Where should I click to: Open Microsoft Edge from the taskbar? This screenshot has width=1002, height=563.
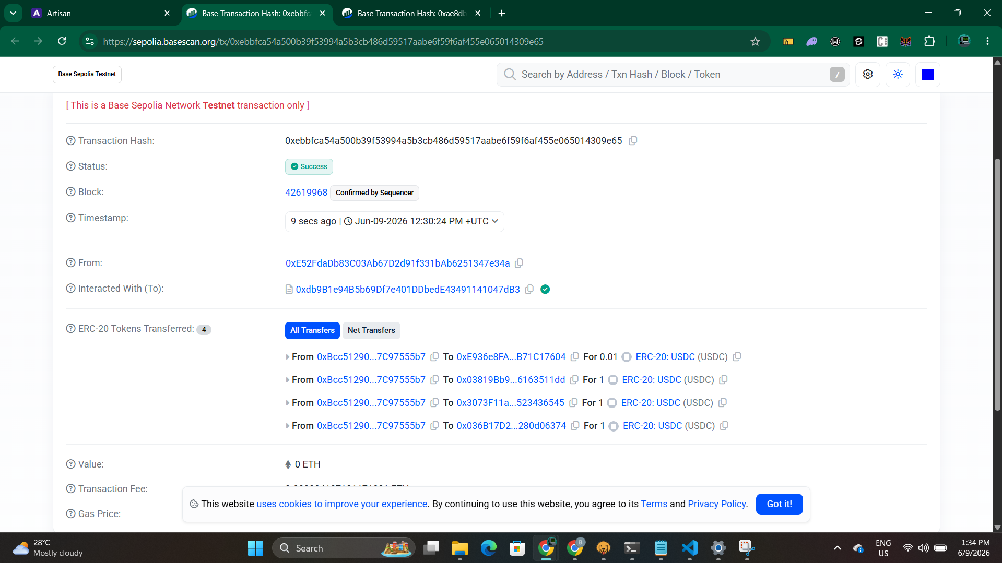[x=489, y=548]
